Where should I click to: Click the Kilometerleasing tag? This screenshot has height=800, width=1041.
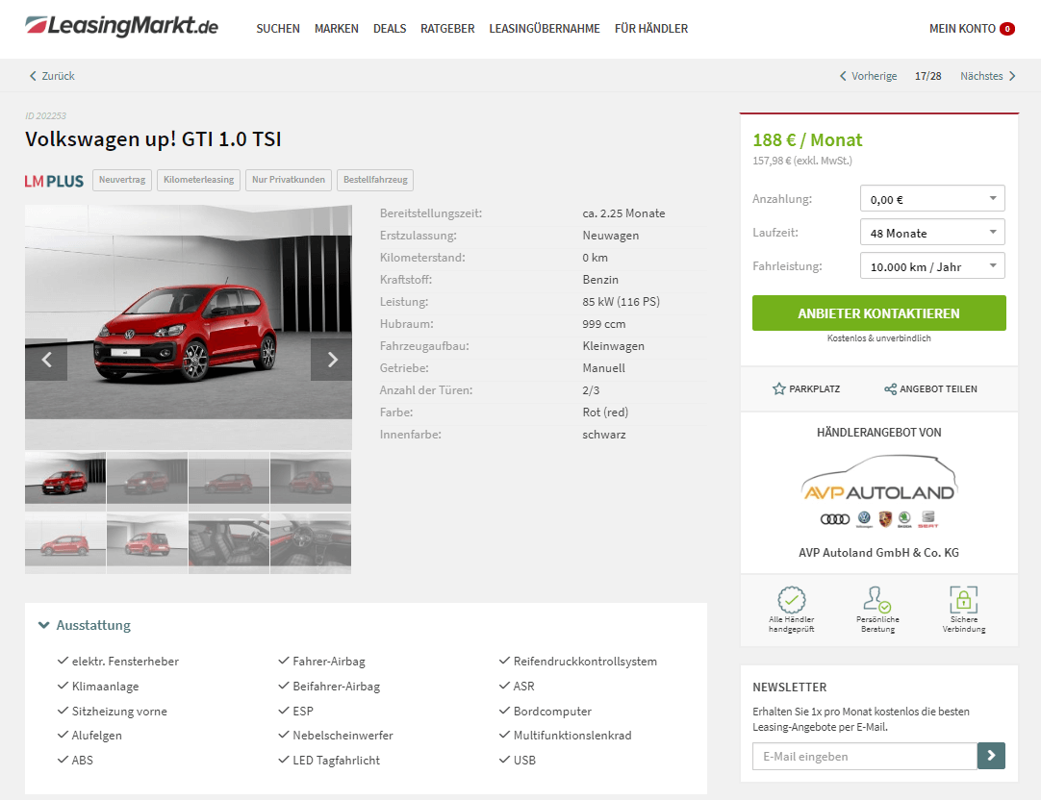[198, 180]
